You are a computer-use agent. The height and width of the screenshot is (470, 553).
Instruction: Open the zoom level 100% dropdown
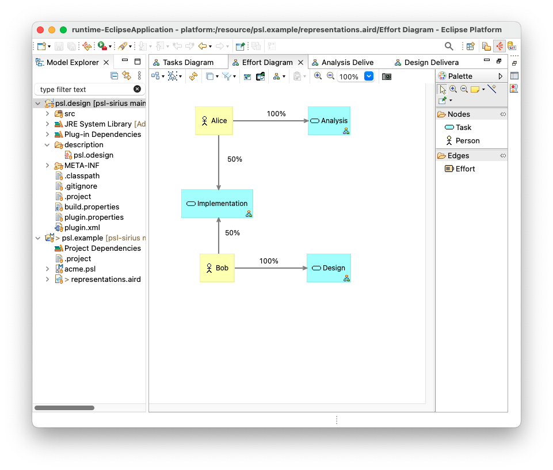[x=369, y=77]
